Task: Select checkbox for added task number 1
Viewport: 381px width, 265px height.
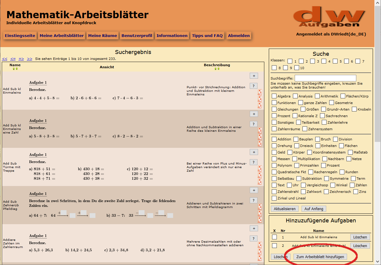Action: [274, 237]
